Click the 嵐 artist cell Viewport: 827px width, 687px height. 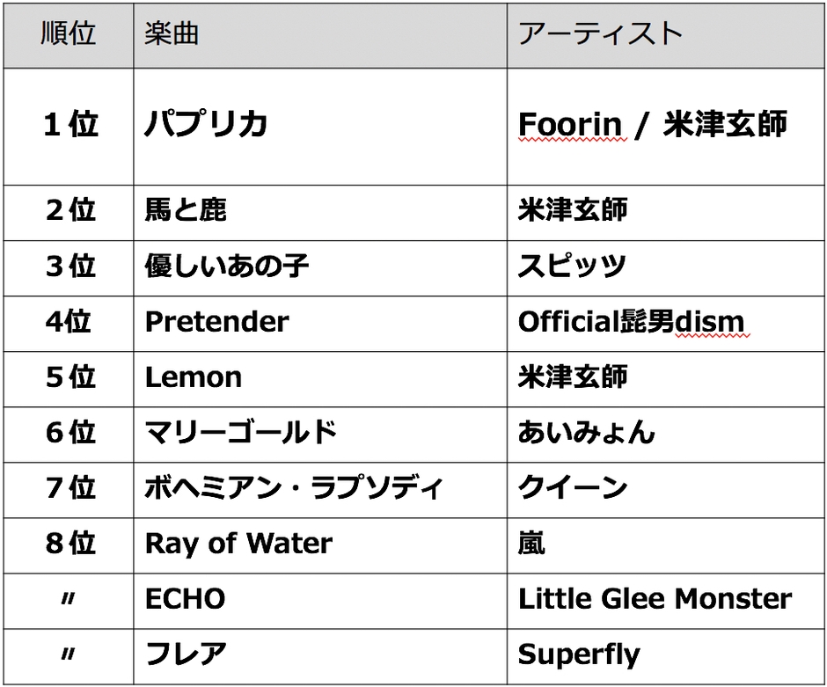[531, 544]
